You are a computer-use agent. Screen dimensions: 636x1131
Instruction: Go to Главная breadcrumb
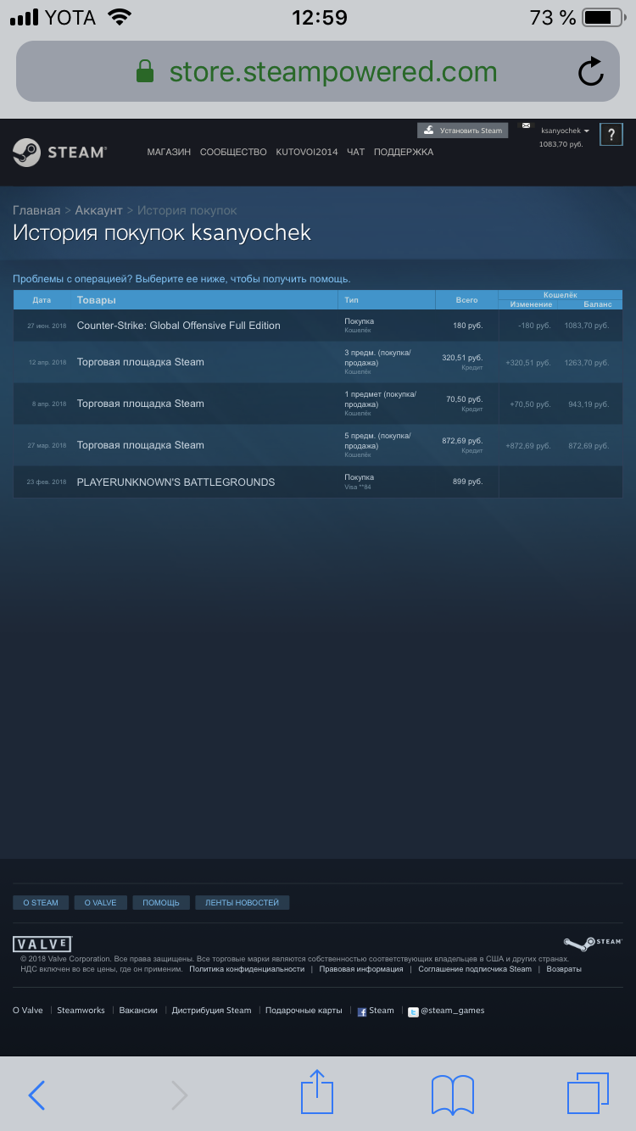(x=36, y=210)
